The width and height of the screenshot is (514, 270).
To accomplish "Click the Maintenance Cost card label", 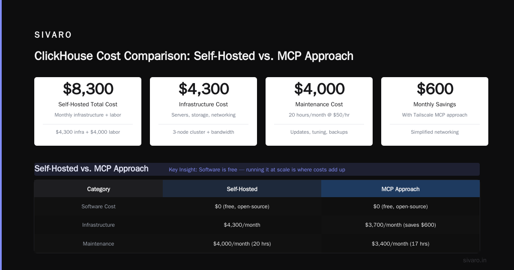I will click(319, 104).
